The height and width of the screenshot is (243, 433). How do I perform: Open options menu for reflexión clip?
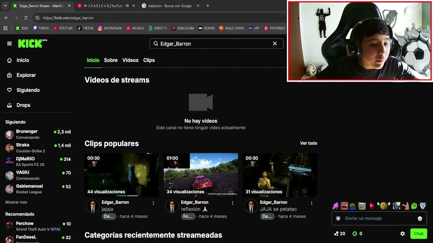tap(232, 203)
